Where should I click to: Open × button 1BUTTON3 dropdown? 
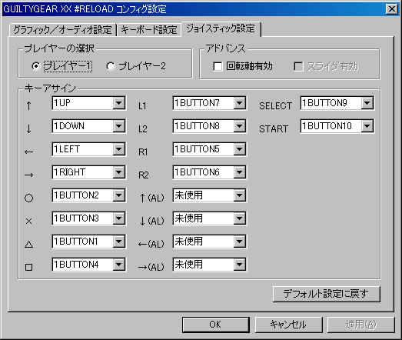click(88, 218)
